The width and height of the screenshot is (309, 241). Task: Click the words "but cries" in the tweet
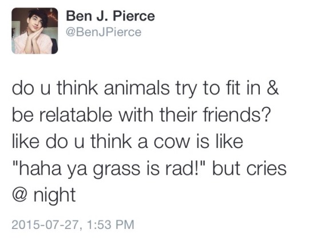(249, 168)
